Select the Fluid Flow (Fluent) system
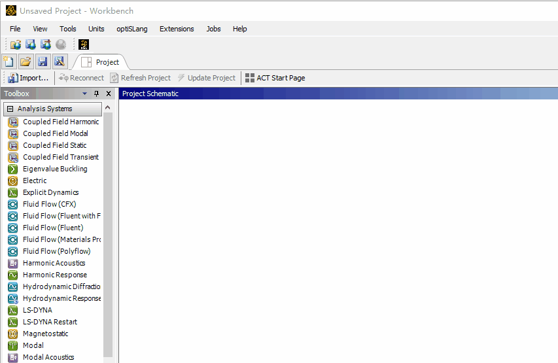This screenshot has height=363, width=558. (53, 228)
